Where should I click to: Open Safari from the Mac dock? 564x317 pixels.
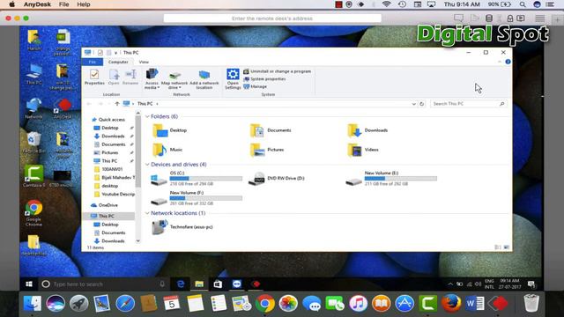pyautogui.click(x=125, y=303)
